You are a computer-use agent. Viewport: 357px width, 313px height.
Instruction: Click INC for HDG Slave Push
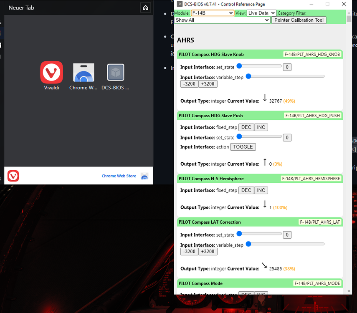click(261, 127)
